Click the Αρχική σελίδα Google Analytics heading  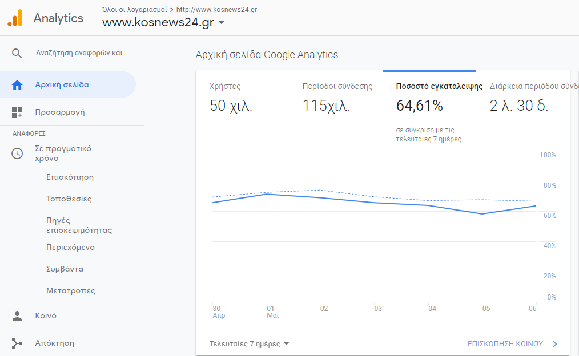pyautogui.click(x=267, y=55)
